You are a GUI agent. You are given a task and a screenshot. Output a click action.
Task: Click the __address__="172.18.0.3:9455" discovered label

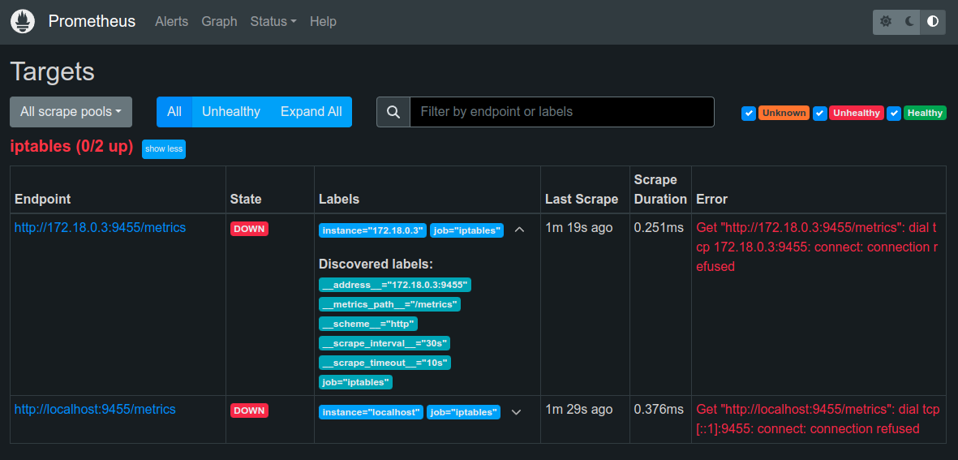point(395,285)
